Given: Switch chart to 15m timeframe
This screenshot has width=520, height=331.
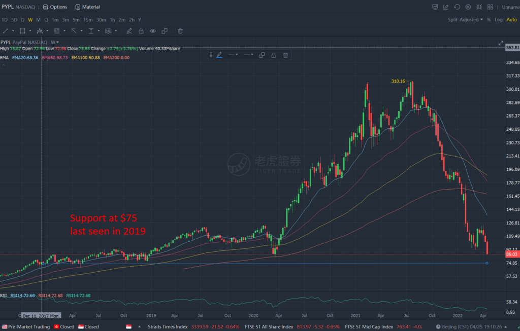Looking at the screenshot, I should click(88, 20).
